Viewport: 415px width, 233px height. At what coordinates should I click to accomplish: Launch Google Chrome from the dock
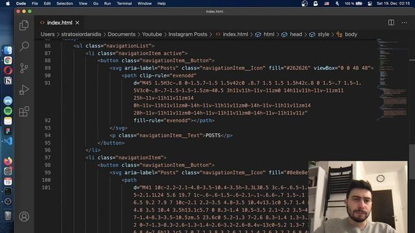tap(8, 60)
